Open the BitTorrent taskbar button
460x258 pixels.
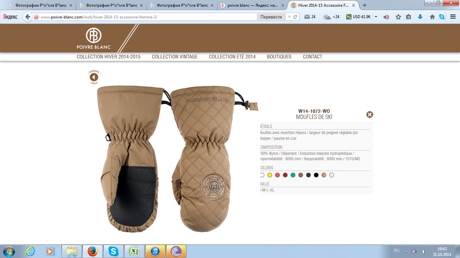pyautogui.click(x=176, y=251)
